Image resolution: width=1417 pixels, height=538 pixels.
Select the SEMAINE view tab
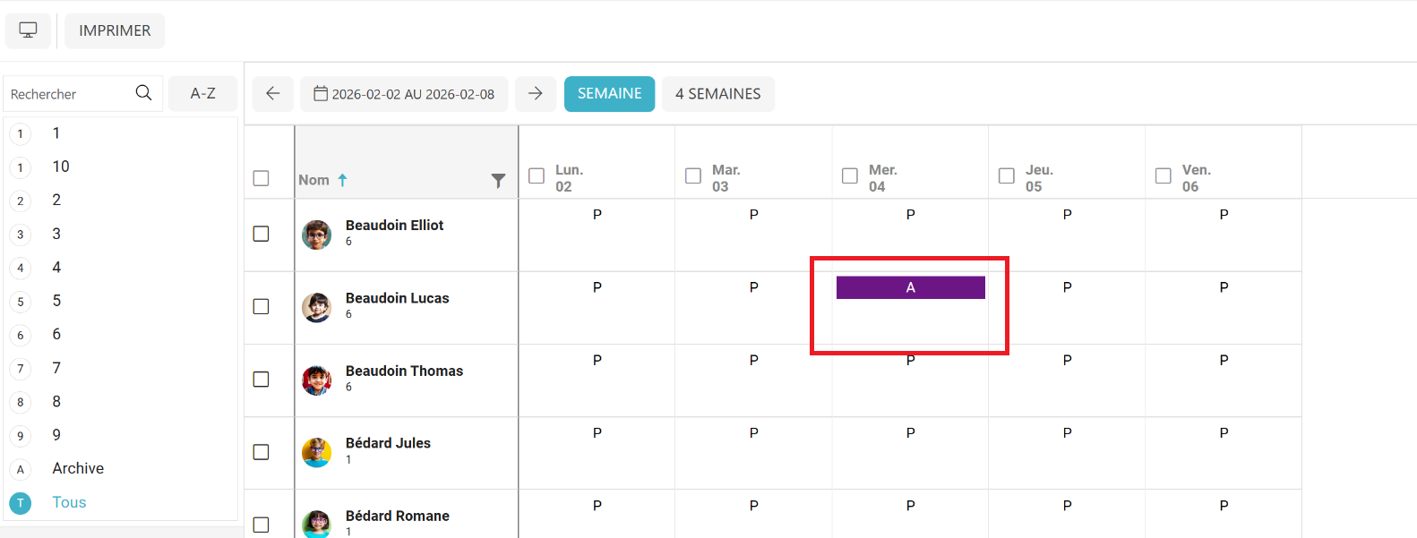pos(609,94)
